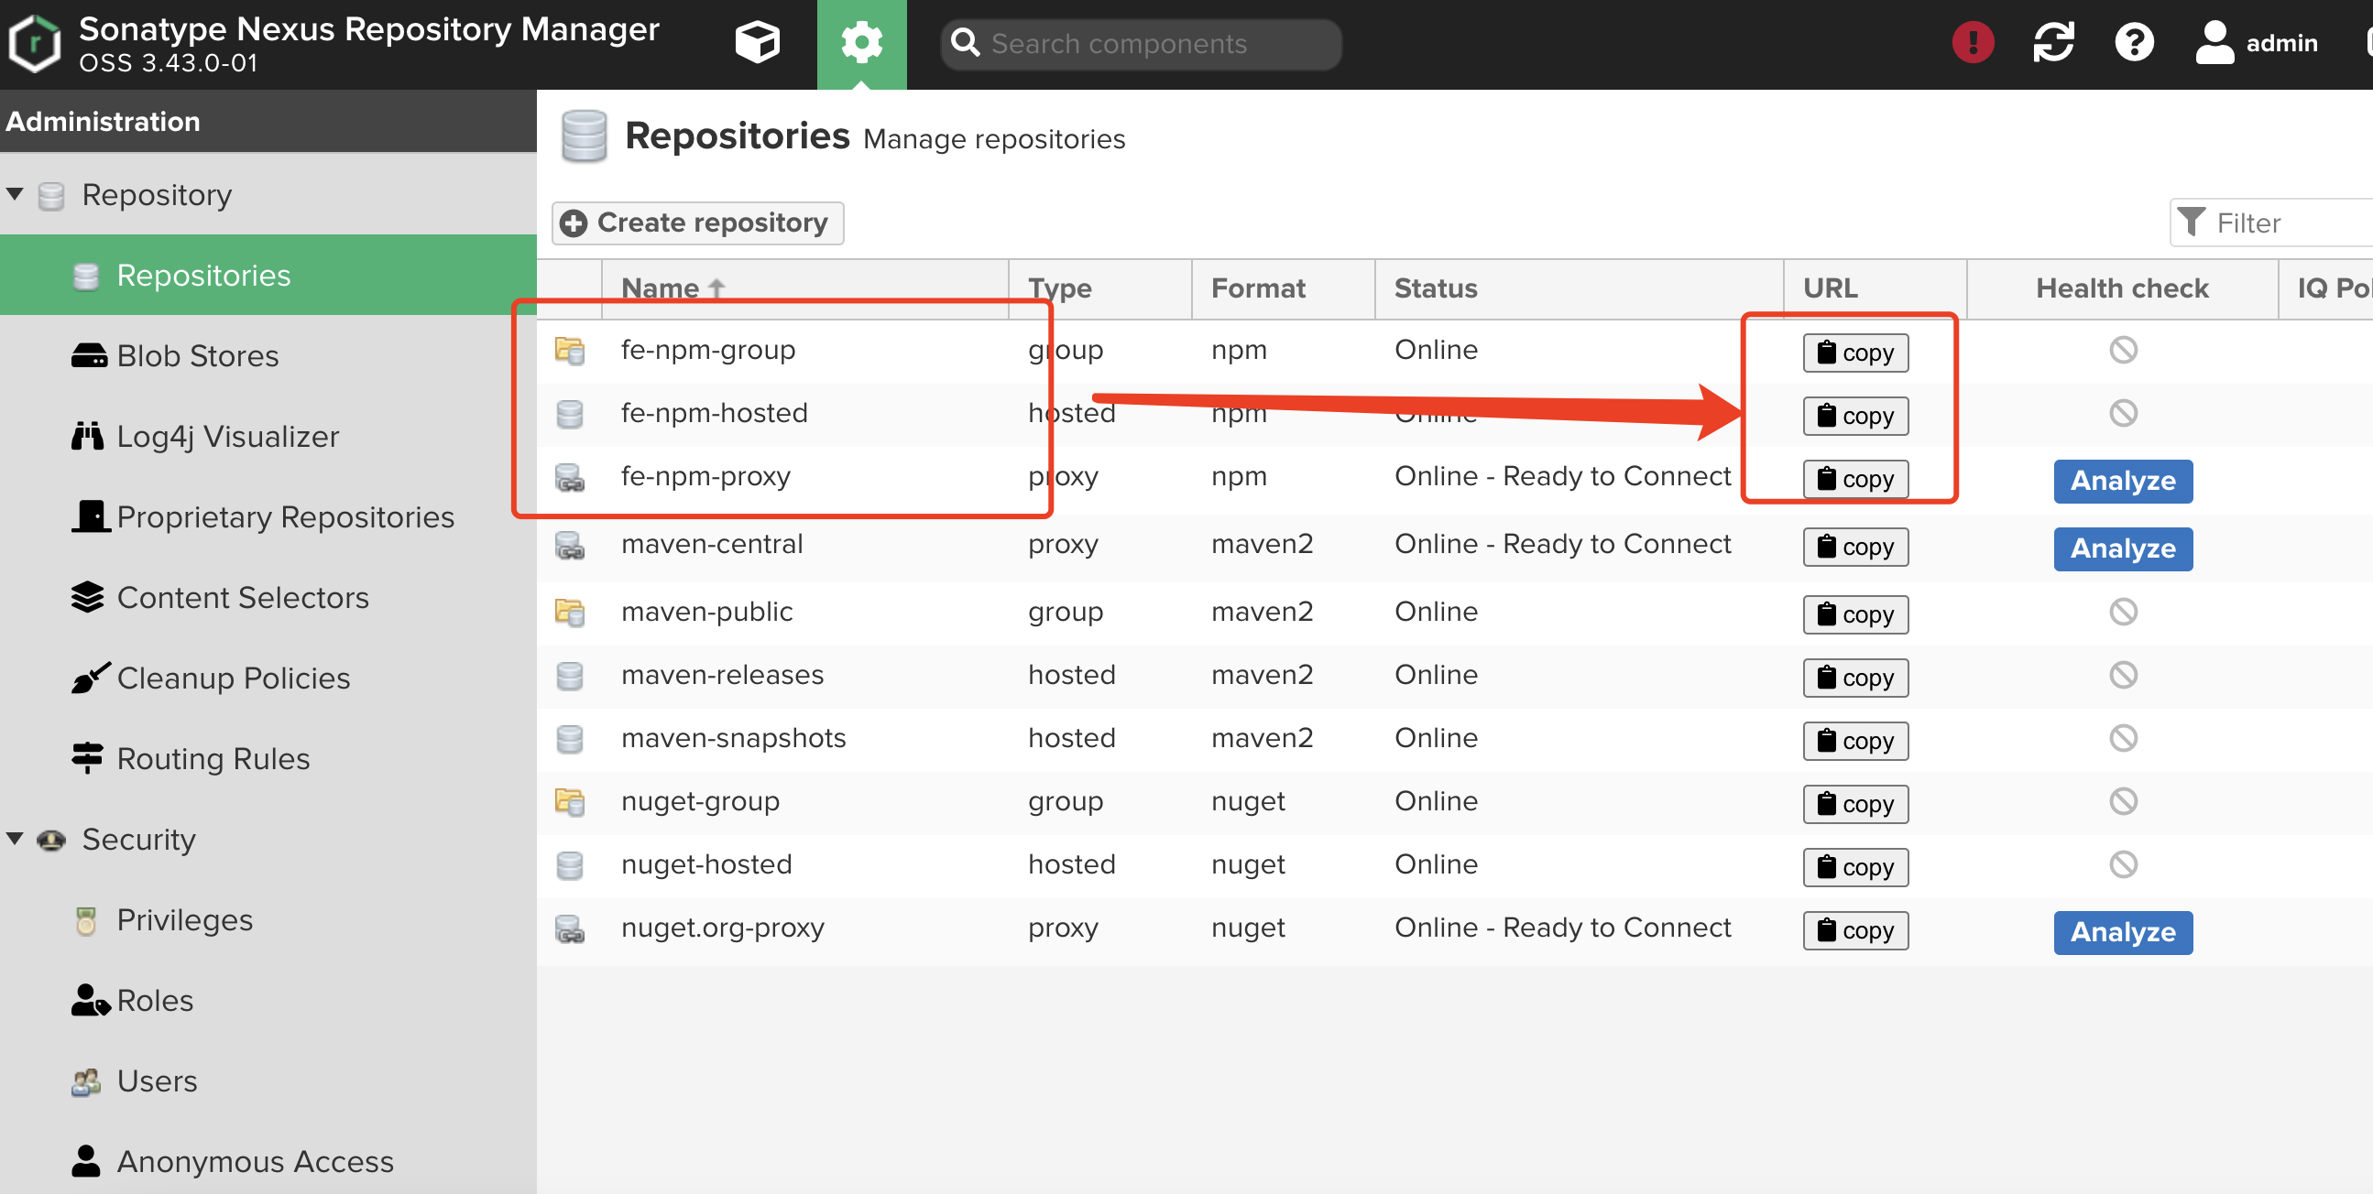This screenshot has height=1194, width=2373.
Task: Copy URL of fe-npm-hosted repository
Action: click(1855, 416)
